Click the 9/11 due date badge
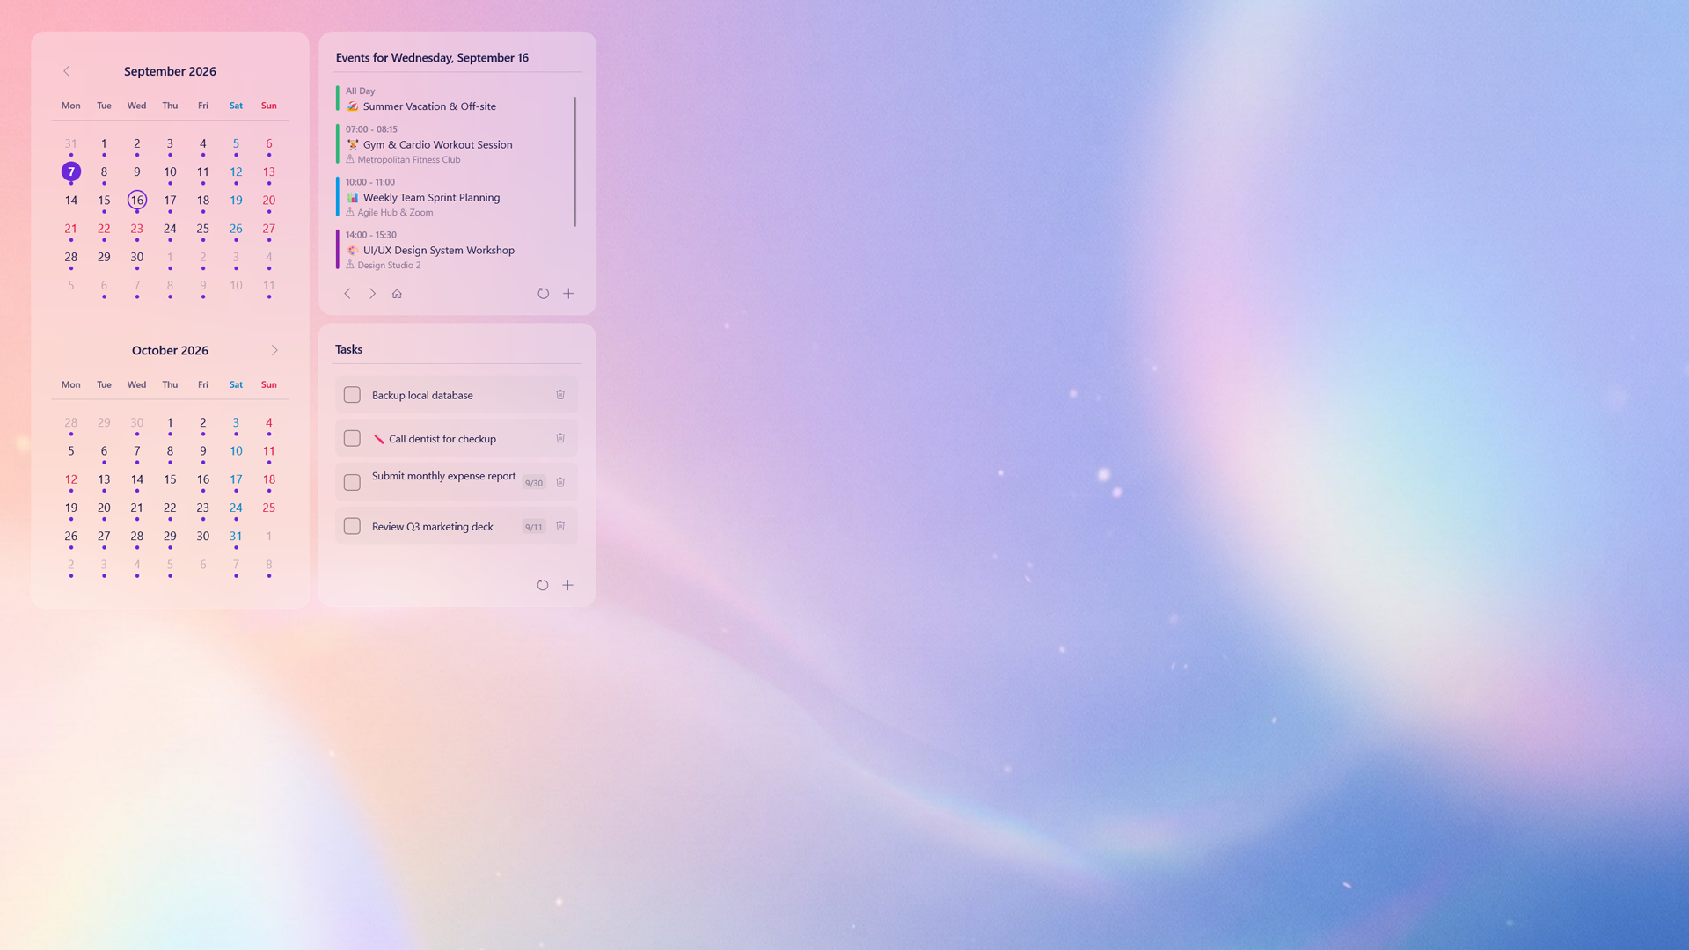 pyautogui.click(x=534, y=527)
